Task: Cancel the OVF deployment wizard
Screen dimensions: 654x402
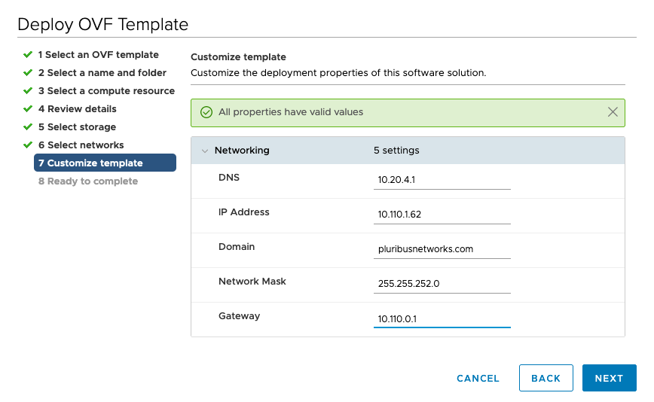Action: tap(478, 378)
